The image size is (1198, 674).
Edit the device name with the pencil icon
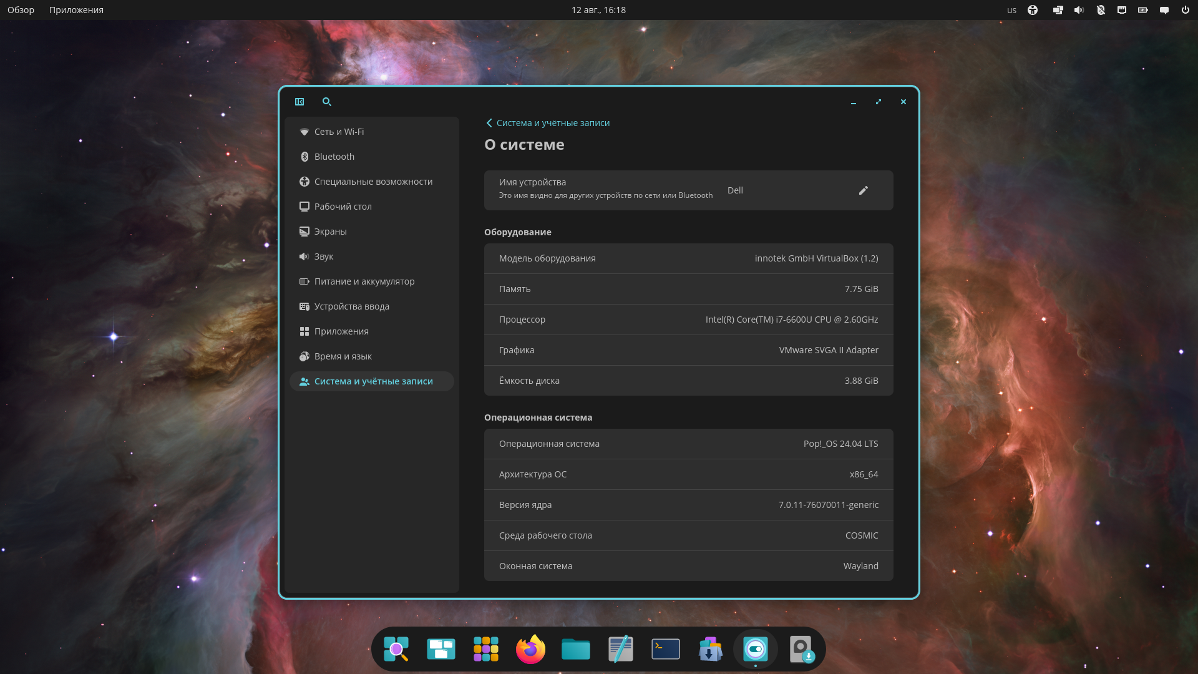pyautogui.click(x=864, y=190)
